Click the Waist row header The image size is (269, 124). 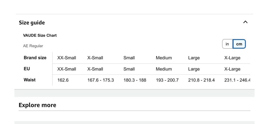coord(30,80)
